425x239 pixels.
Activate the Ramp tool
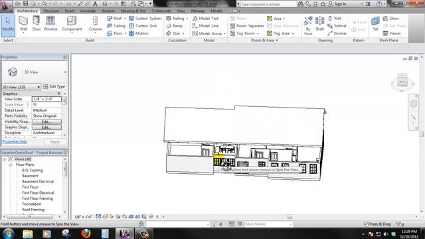click(174, 26)
